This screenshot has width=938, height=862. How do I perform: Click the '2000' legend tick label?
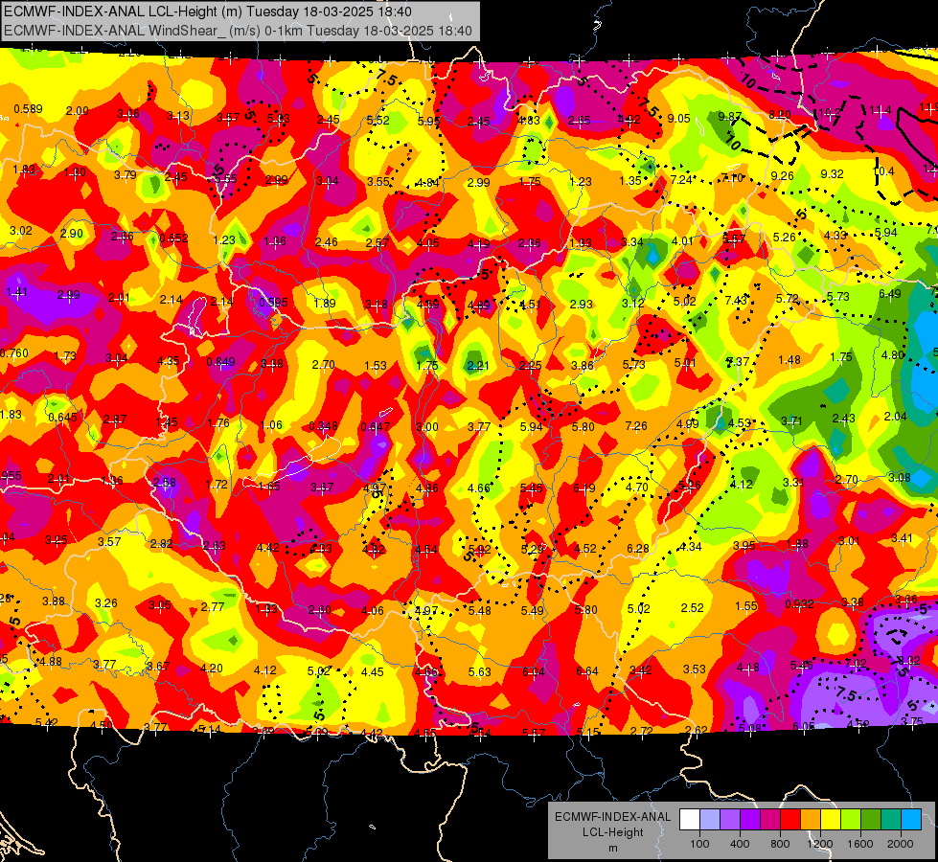[x=901, y=844]
